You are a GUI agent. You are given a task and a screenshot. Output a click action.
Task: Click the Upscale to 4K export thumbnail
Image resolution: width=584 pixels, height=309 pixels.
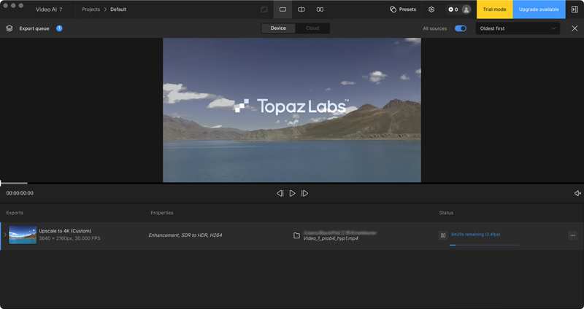[23, 235]
